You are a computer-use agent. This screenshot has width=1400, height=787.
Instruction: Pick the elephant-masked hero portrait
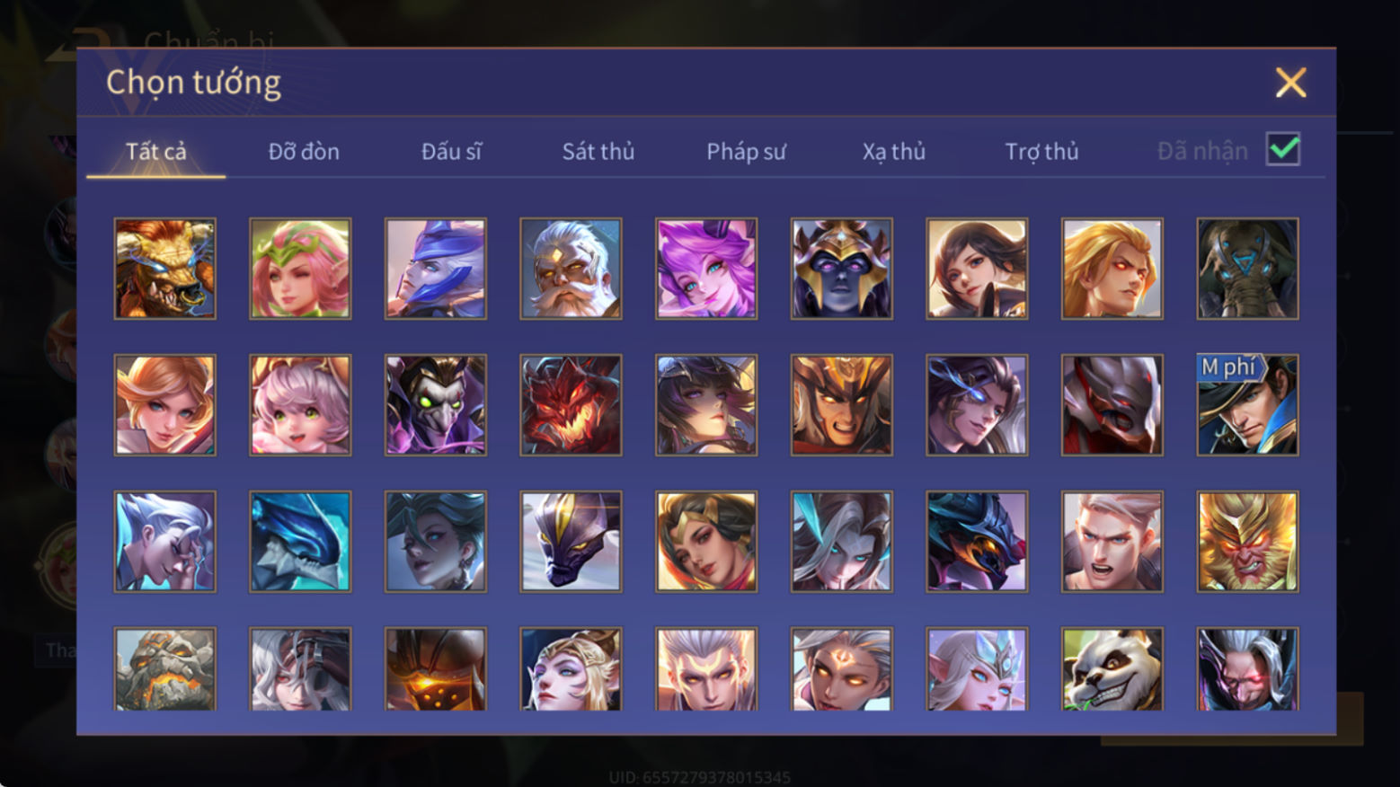(x=1247, y=269)
